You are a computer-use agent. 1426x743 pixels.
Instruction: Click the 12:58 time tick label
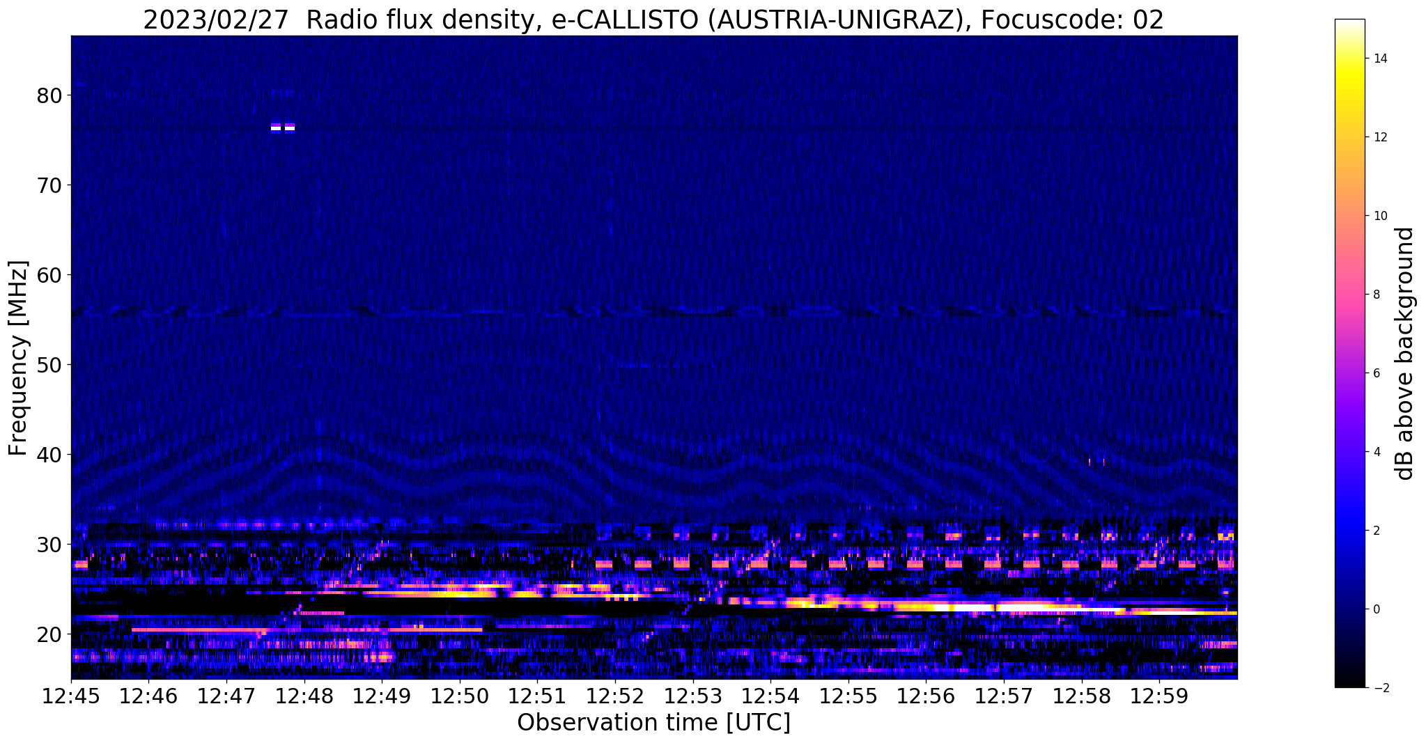pyautogui.click(x=1082, y=696)
